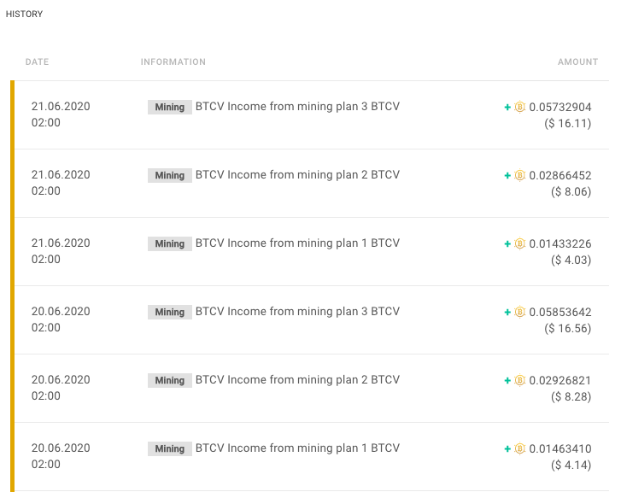This screenshot has height=492, width=621.
Task: Click the Information column header
Action: [173, 62]
